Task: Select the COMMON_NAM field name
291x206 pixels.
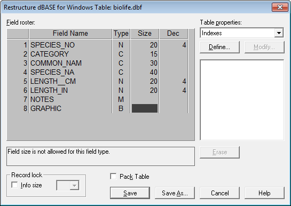Action: 56,63
